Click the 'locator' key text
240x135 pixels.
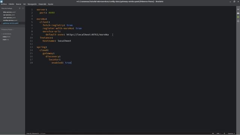(54, 60)
